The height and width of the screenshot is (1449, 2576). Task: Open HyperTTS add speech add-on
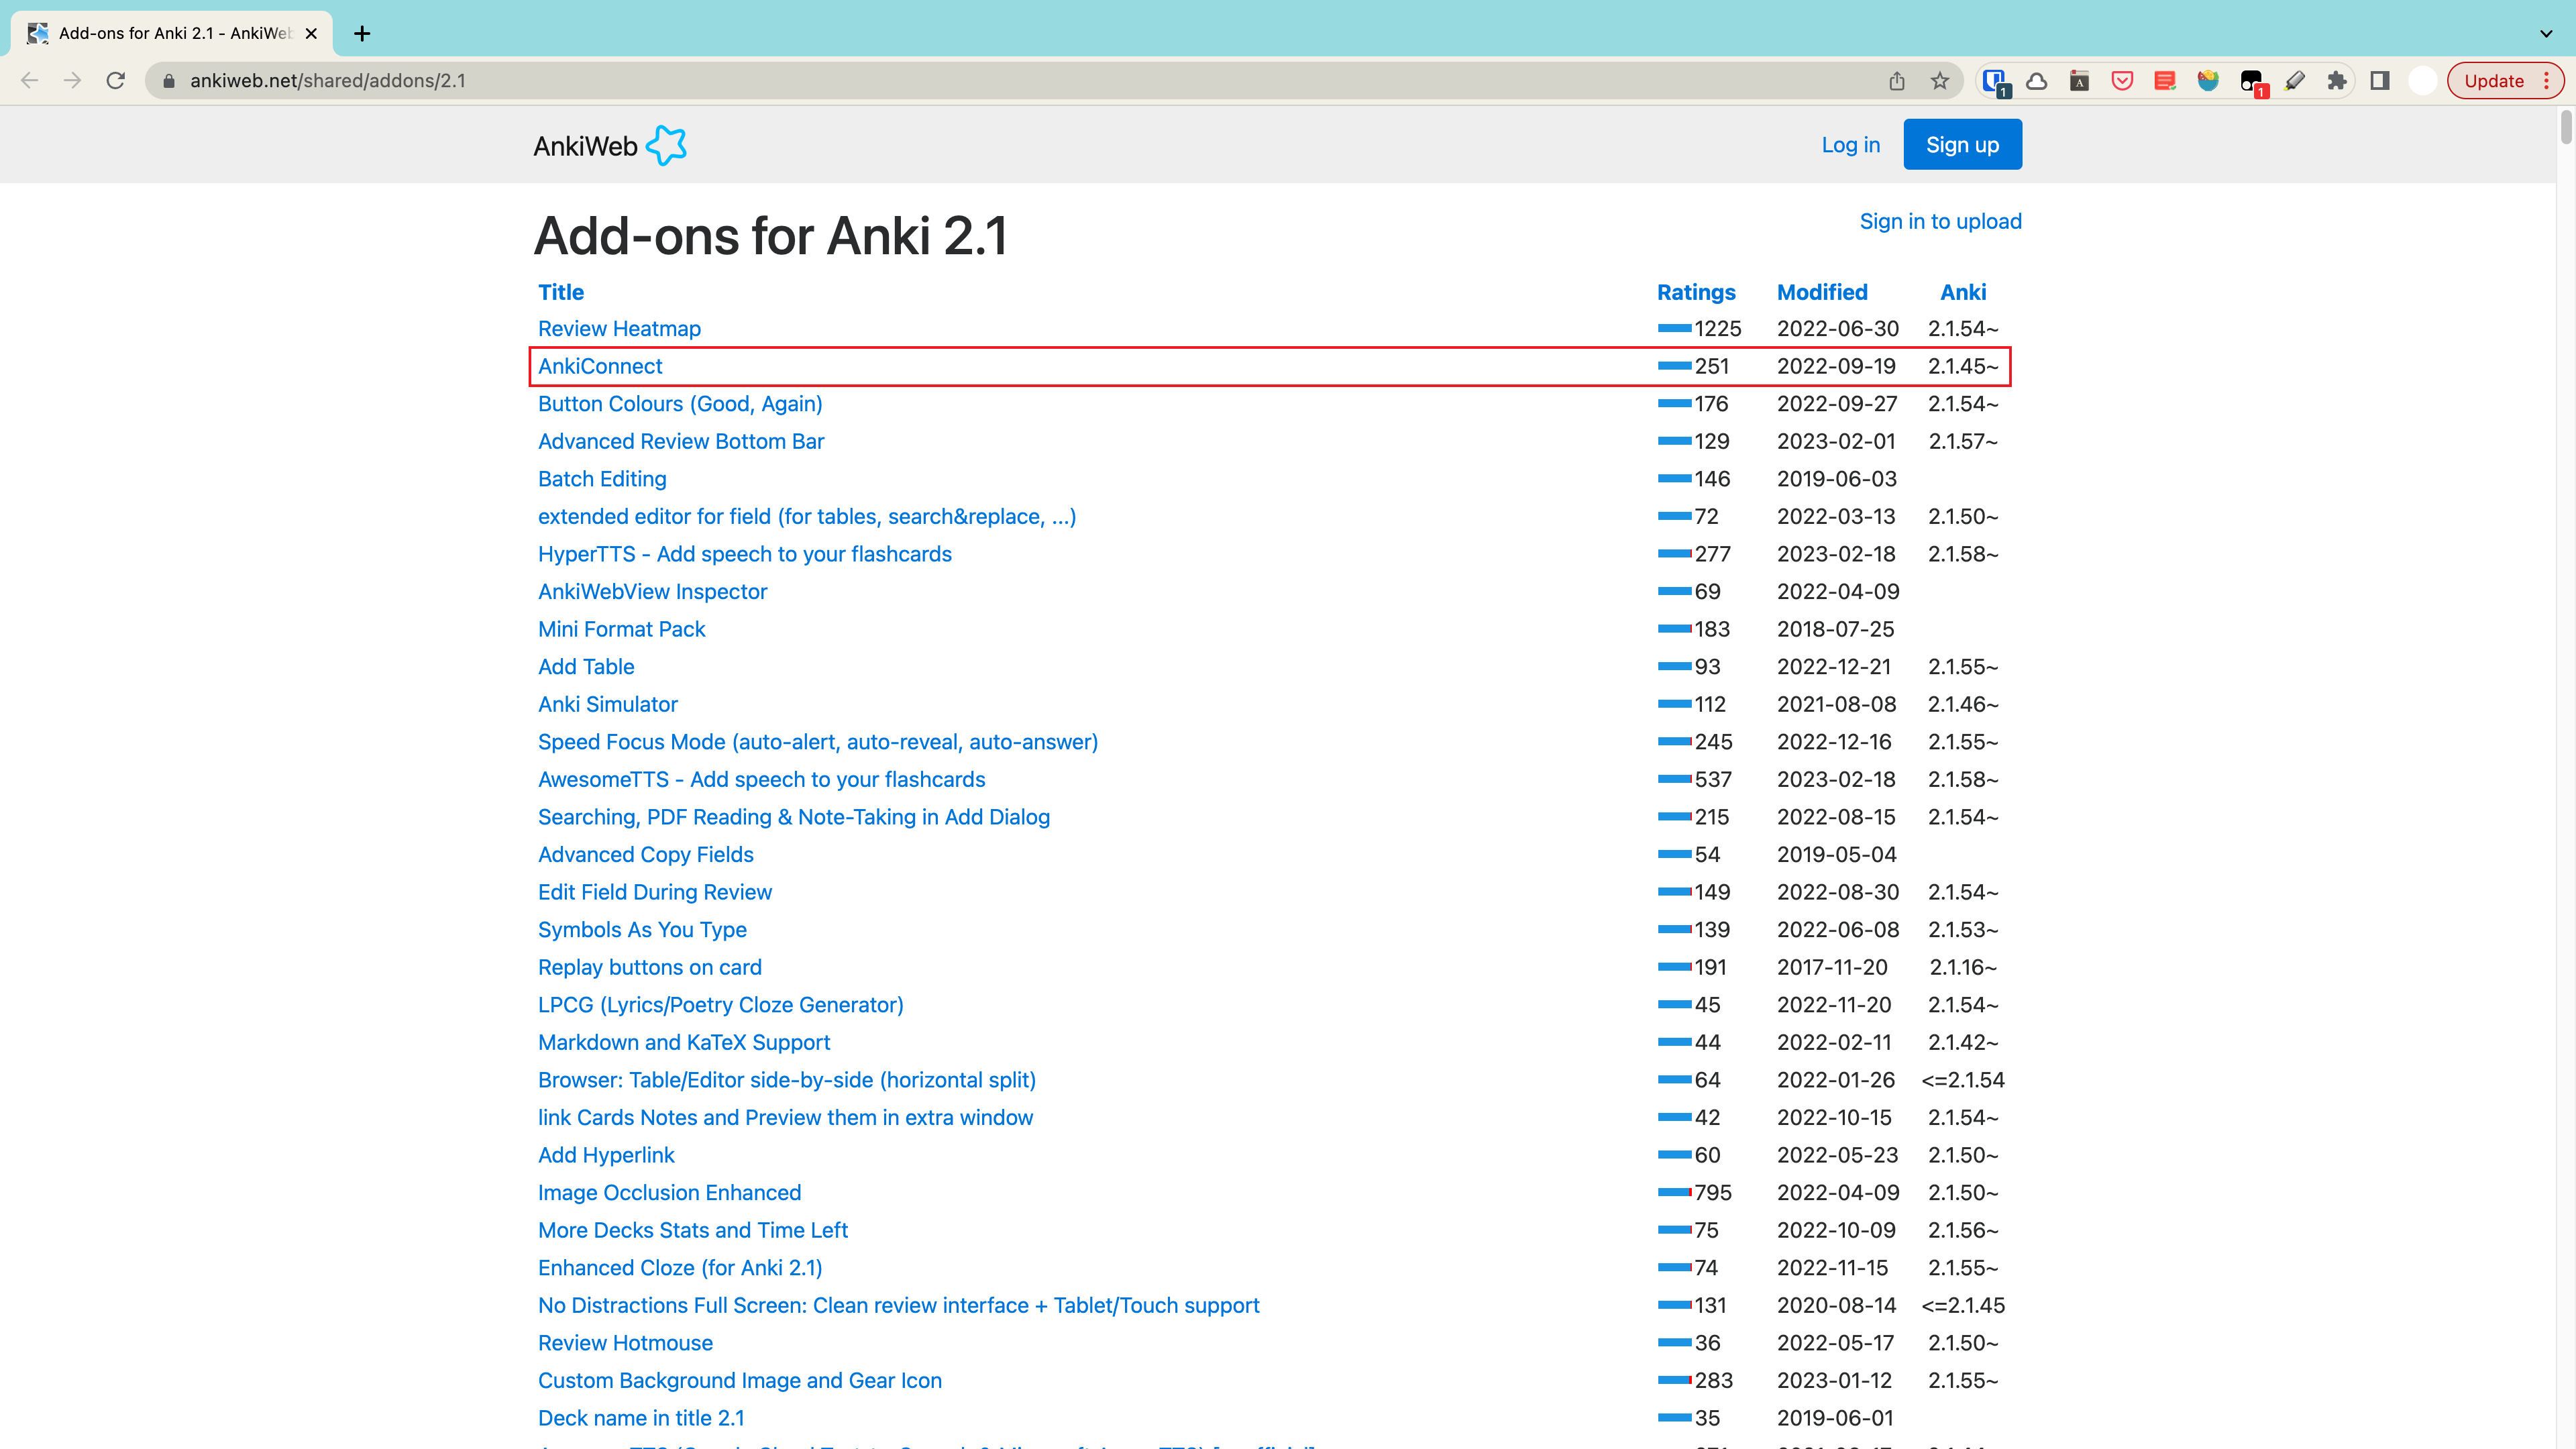pyautogui.click(x=745, y=554)
